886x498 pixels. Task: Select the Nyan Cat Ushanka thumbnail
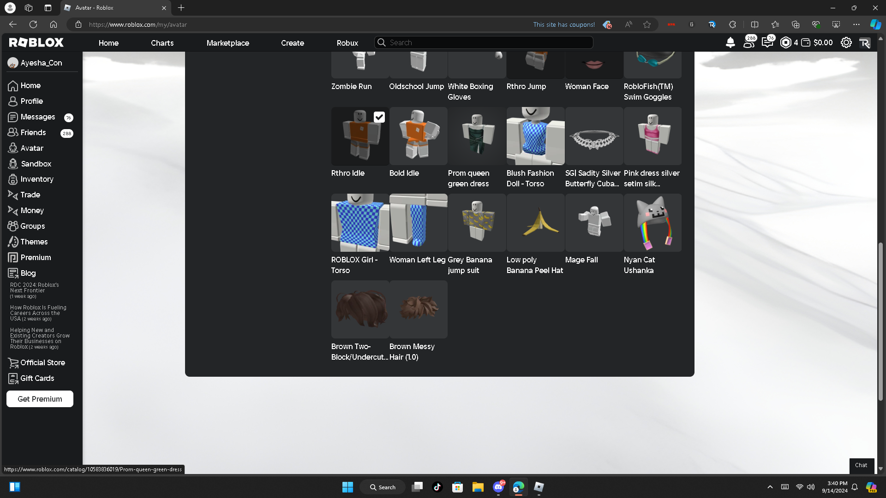(653, 223)
